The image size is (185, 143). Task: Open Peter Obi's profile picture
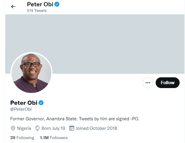click(x=31, y=73)
